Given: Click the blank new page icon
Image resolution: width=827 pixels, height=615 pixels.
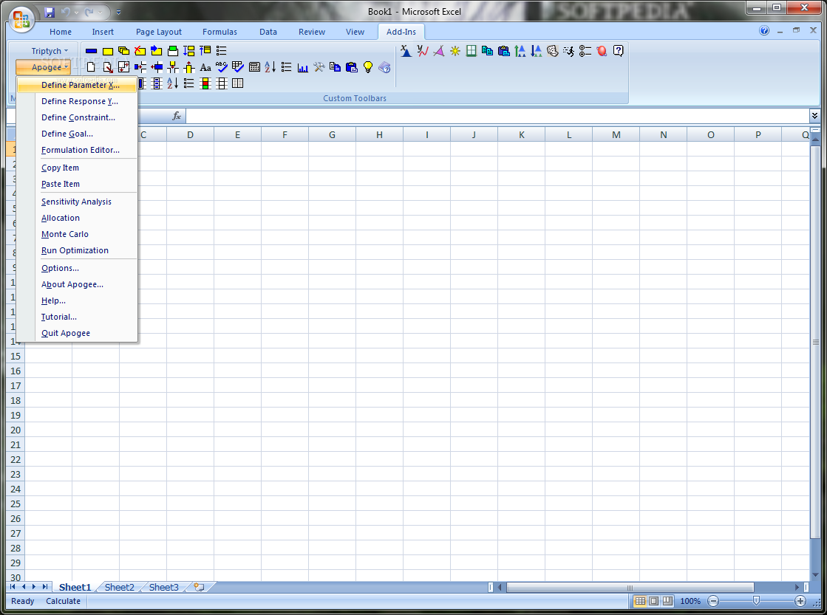Looking at the screenshot, I should tap(91, 67).
